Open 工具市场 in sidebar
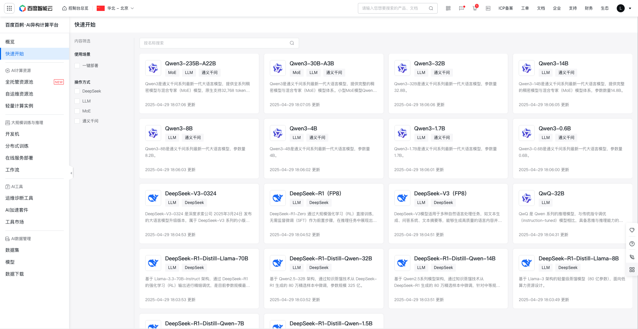Viewport: 638px width, 329px height. coord(35,222)
